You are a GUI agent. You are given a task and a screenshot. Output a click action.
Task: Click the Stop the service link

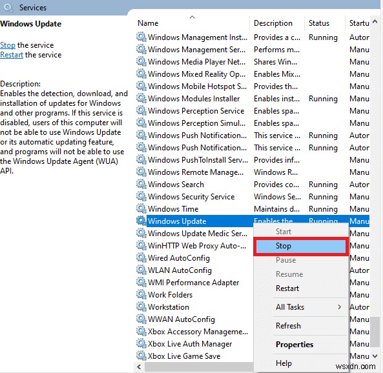tap(8, 45)
